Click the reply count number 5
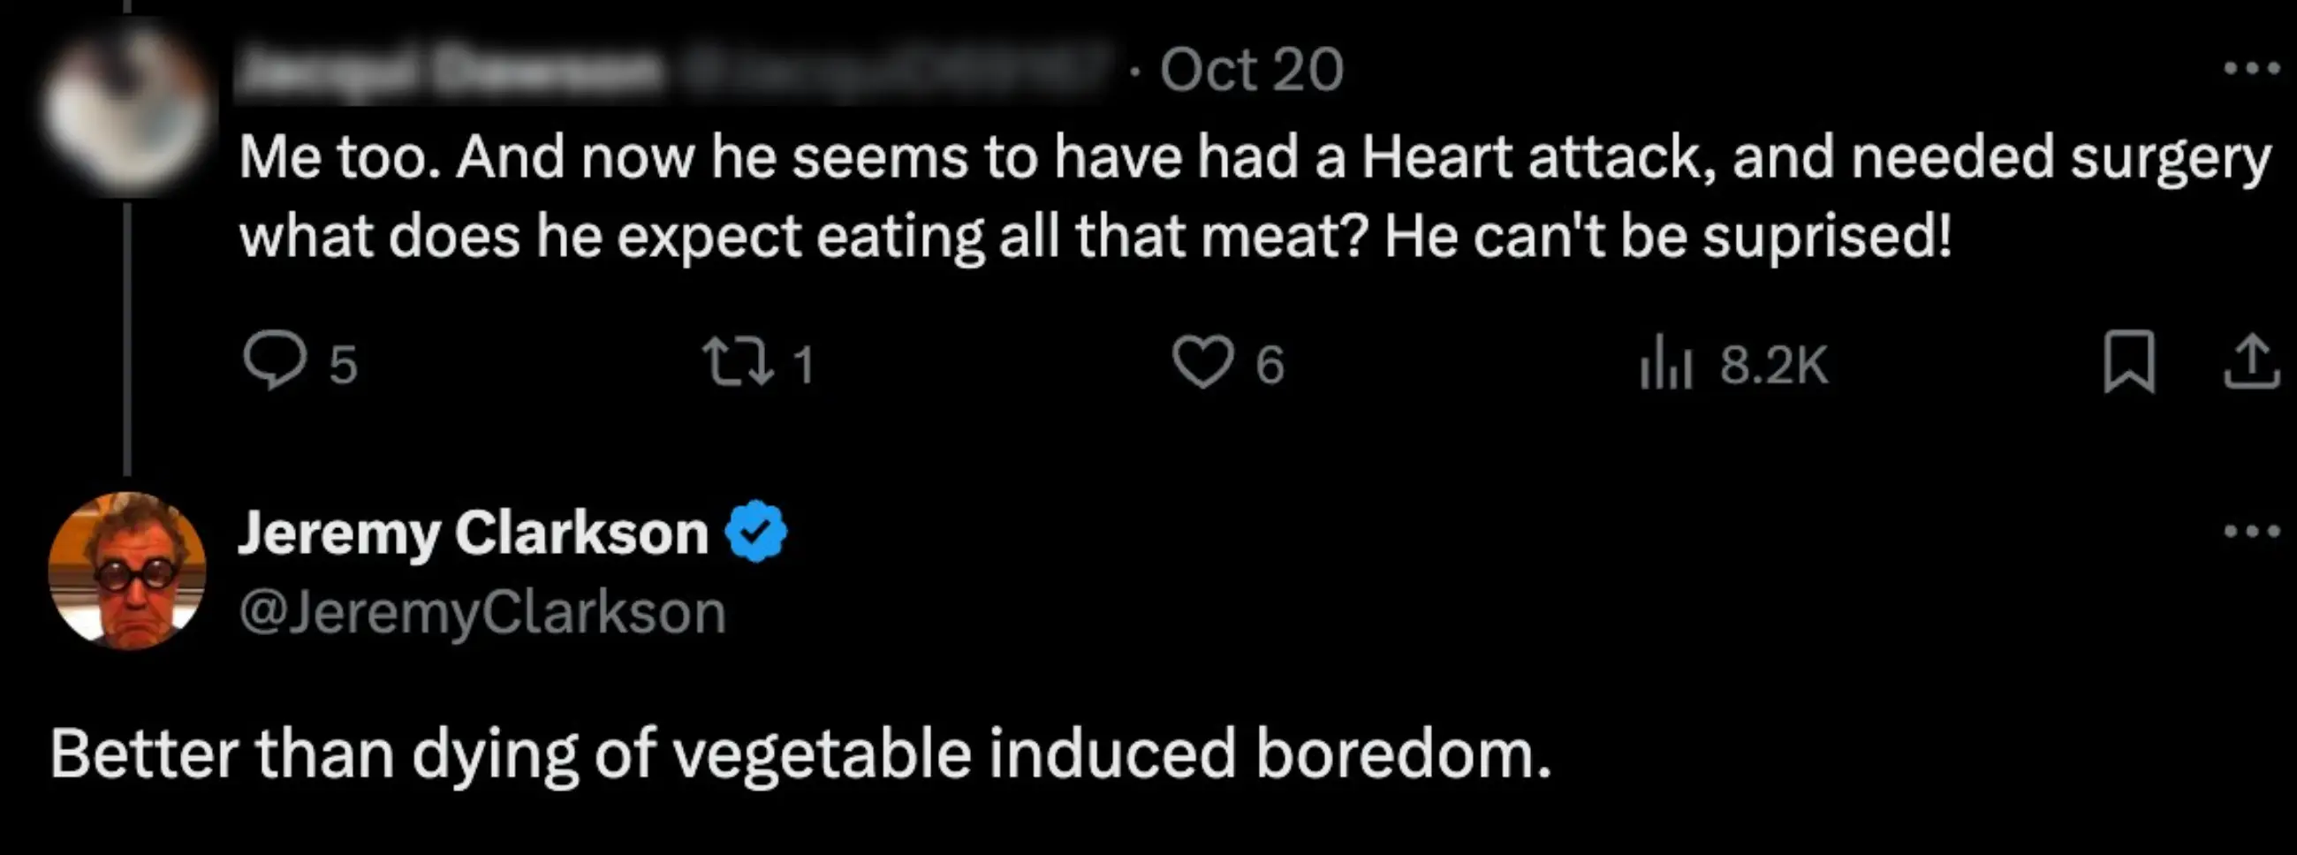2297x855 pixels. click(x=344, y=365)
